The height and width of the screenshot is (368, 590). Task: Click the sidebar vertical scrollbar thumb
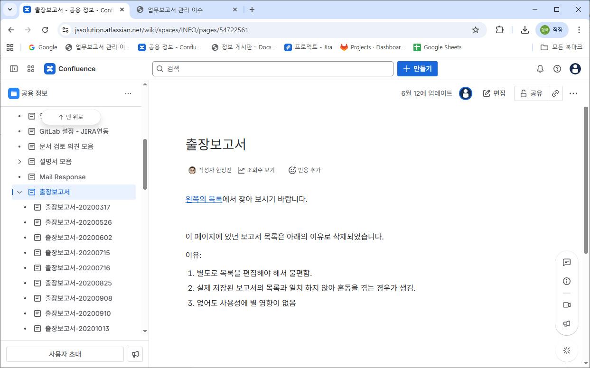pos(145,164)
